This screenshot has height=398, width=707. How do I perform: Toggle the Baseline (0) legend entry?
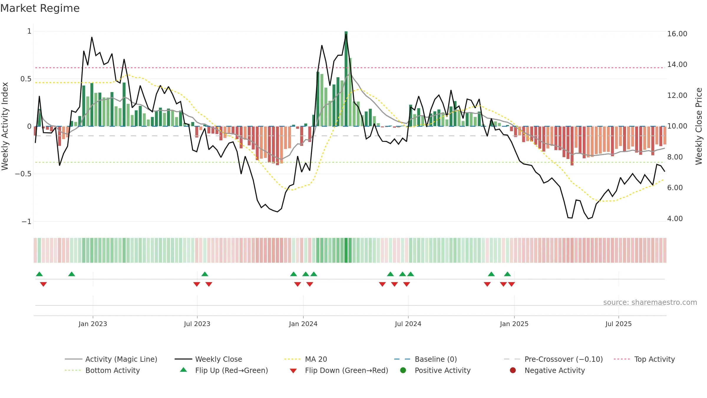pyautogui.click(x=425, y=359)
